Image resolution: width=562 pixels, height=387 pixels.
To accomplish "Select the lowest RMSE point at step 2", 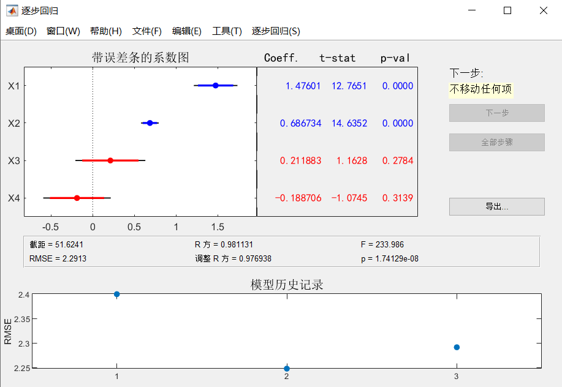I will pyautogui.click(x=286, y=368).
